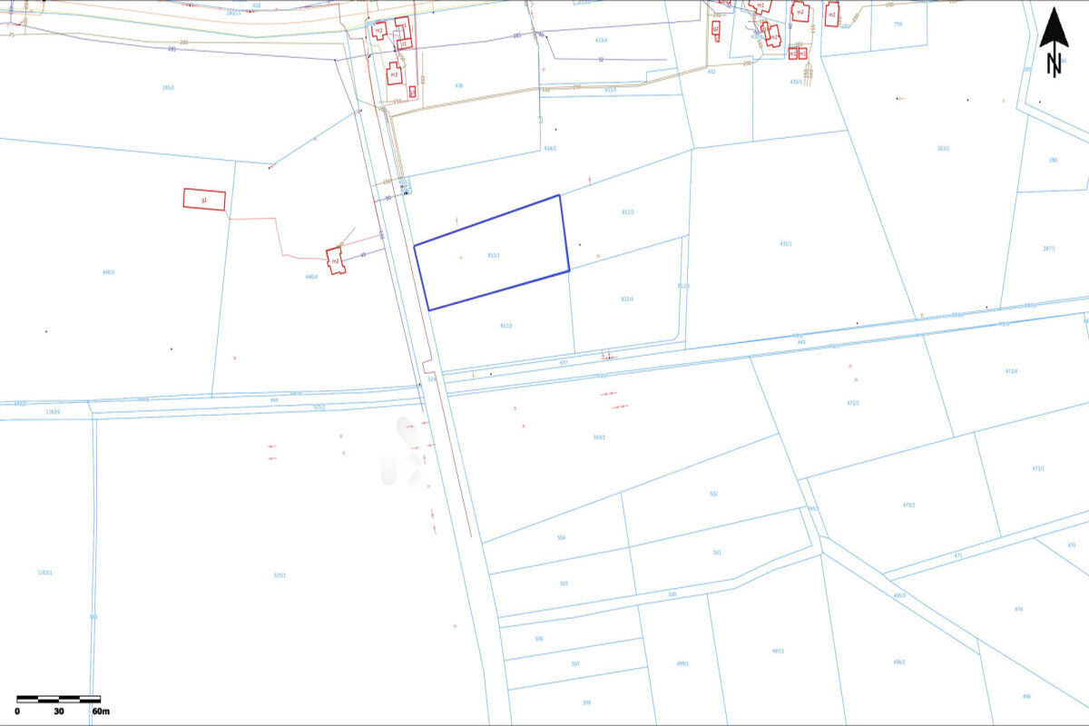Select the parcel 525/1 label

point(280,574)
